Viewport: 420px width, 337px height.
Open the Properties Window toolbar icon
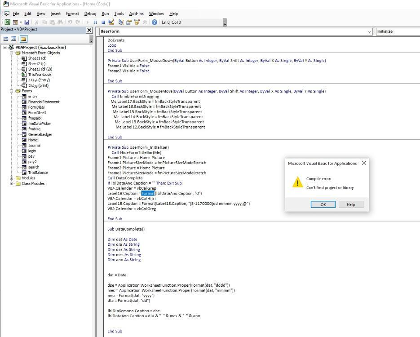(x=129, y=22)
